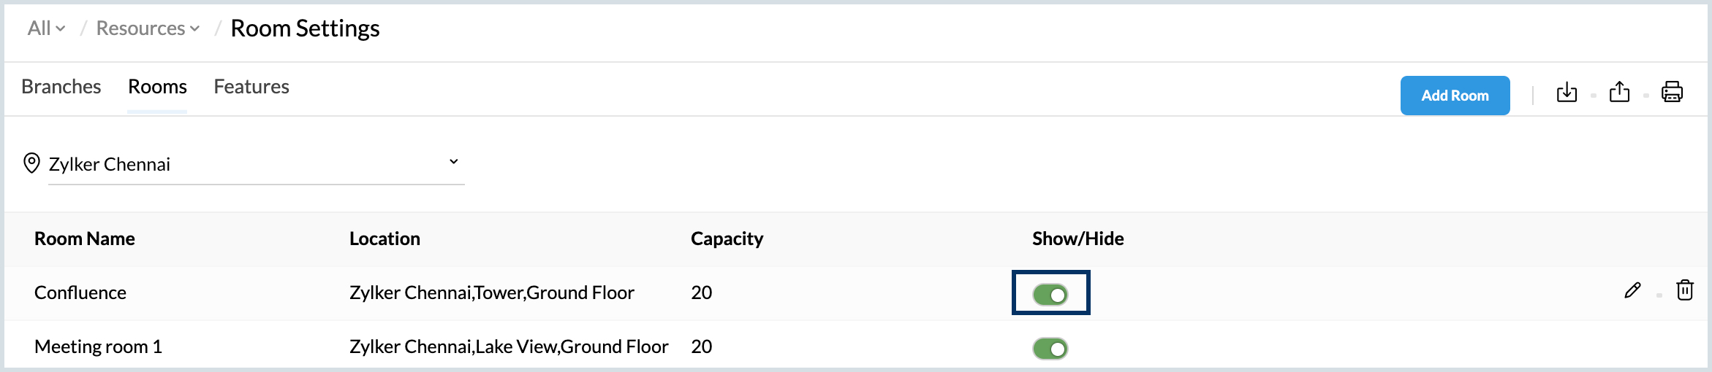The image size is (1712, 372).
Task: Expand the Resources breadcrumb dropdown
Action: point(148,28)
